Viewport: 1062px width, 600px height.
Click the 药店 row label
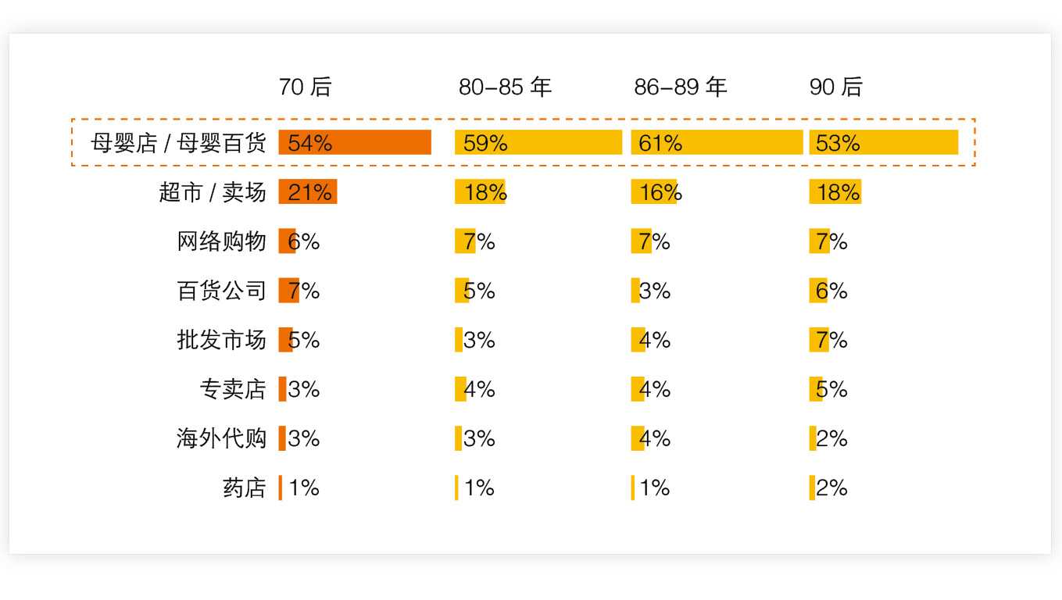[244, 487]
